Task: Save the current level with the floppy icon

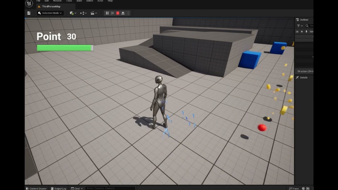Action: coord(29,13)
